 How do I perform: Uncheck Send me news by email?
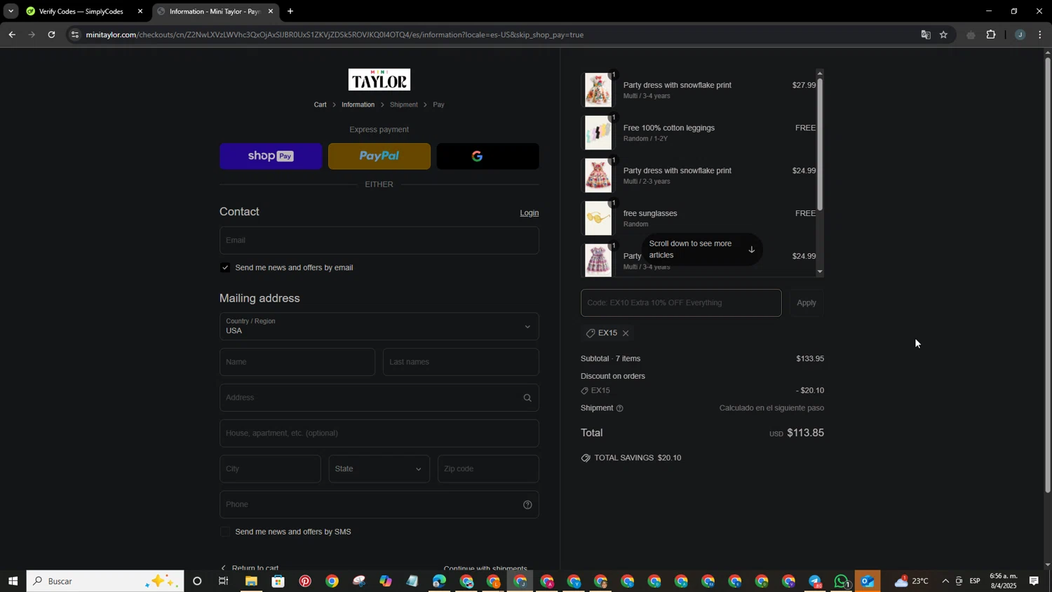tap(225, 267)
